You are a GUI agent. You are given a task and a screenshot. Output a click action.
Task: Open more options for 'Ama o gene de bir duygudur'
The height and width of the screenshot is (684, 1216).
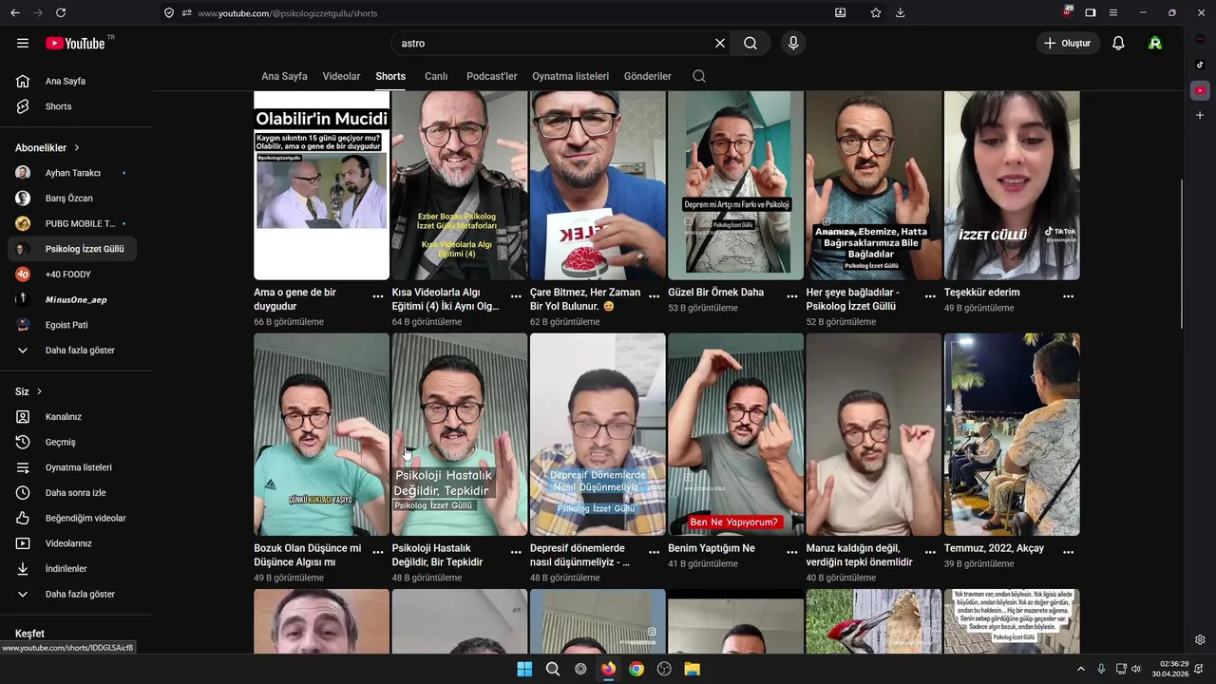[378, 296]
